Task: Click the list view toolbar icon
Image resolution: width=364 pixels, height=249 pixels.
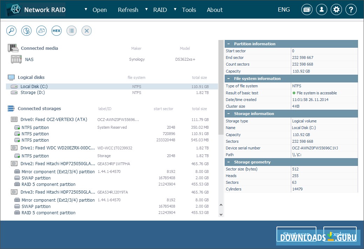Action: point(71,31)
